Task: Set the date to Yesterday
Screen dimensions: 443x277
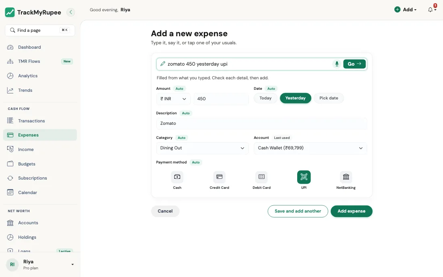Action: click(x=296, y=98)
